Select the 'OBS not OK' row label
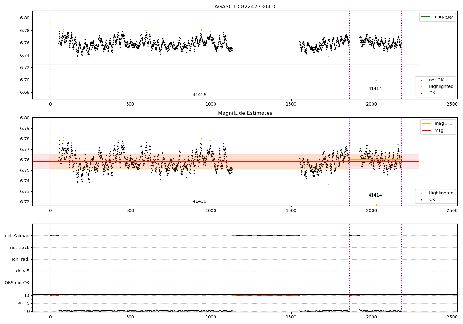The width and height of the screenshot is (463, 324). [x=17, y=283]
